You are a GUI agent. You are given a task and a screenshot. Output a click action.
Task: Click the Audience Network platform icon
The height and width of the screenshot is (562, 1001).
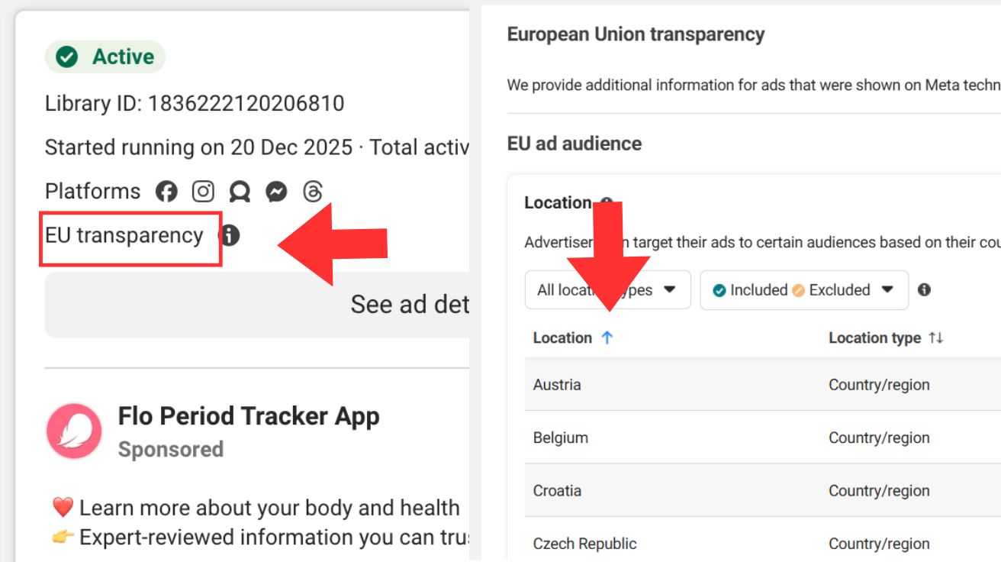point(240,192)
